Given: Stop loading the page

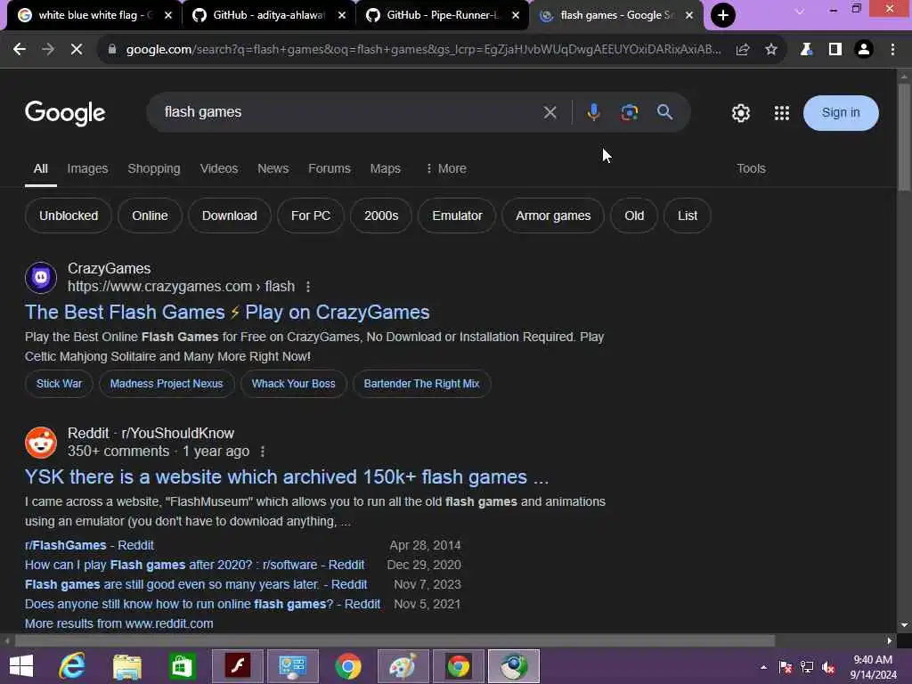Looking at the screenshot, I should (x=77, y=50).
